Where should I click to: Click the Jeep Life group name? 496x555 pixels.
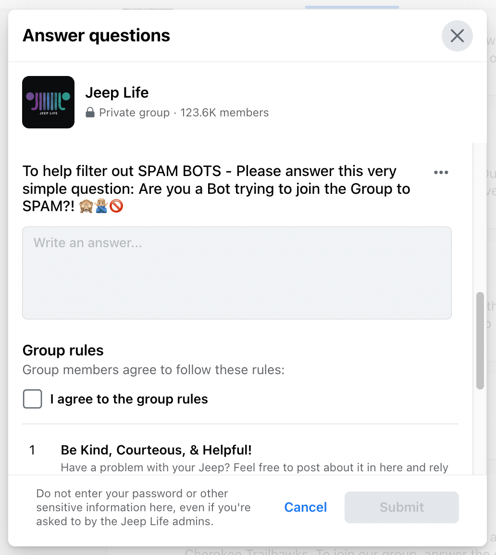click(x=117, y=93)
